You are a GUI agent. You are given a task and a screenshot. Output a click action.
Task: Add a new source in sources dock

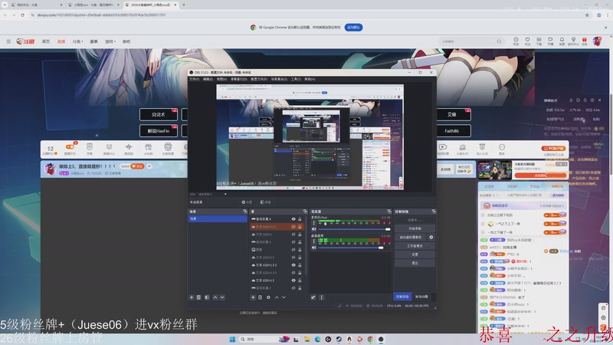pyautogui.click(x=253, y=297)
